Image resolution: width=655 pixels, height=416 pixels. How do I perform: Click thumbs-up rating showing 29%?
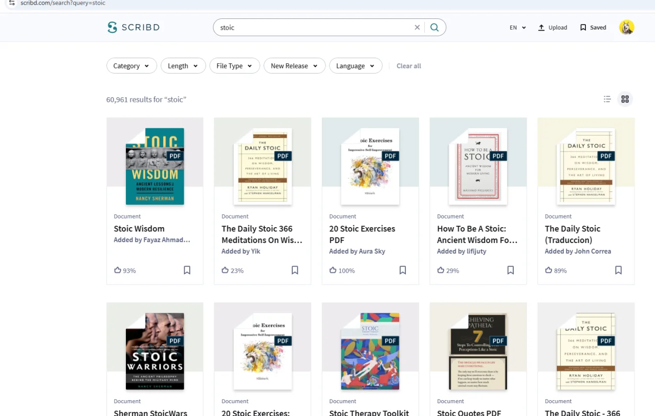[x=441, y=270]
